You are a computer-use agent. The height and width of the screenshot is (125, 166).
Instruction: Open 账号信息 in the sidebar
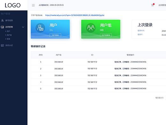point(9,21)
